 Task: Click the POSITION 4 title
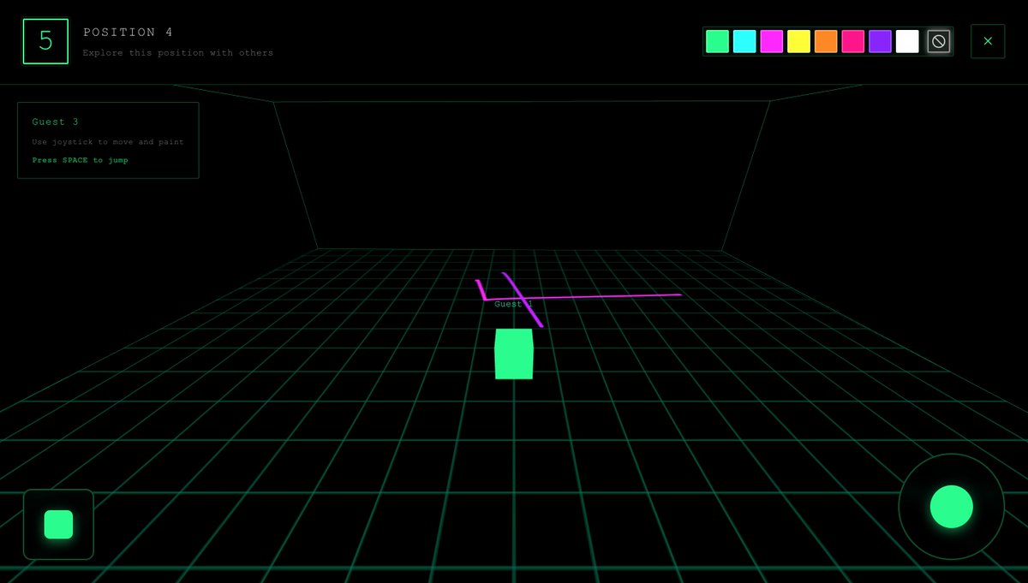pos(128,33)
